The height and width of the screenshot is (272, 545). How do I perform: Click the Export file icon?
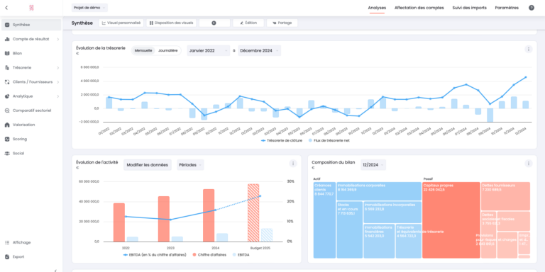tap(7, 256)
